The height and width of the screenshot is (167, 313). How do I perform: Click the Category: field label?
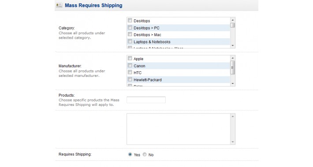click(x=67, y=28)
